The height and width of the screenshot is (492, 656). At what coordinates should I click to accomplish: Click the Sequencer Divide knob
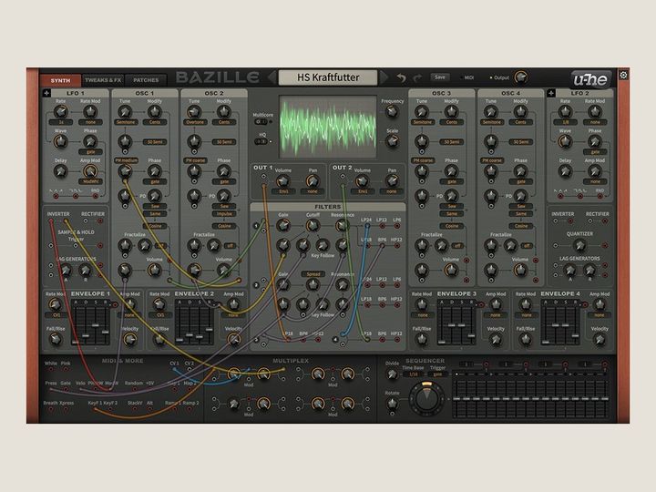pos(392,374)
